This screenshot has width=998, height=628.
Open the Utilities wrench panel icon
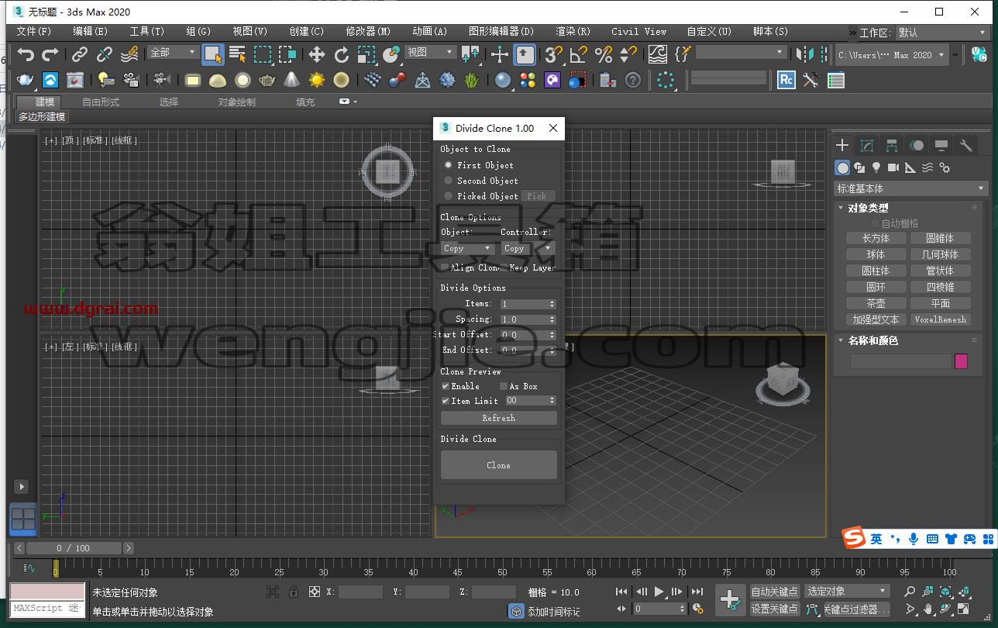[965, 145]
